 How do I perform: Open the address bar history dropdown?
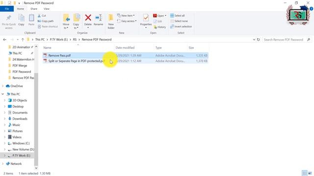click(x=254, y=40)
